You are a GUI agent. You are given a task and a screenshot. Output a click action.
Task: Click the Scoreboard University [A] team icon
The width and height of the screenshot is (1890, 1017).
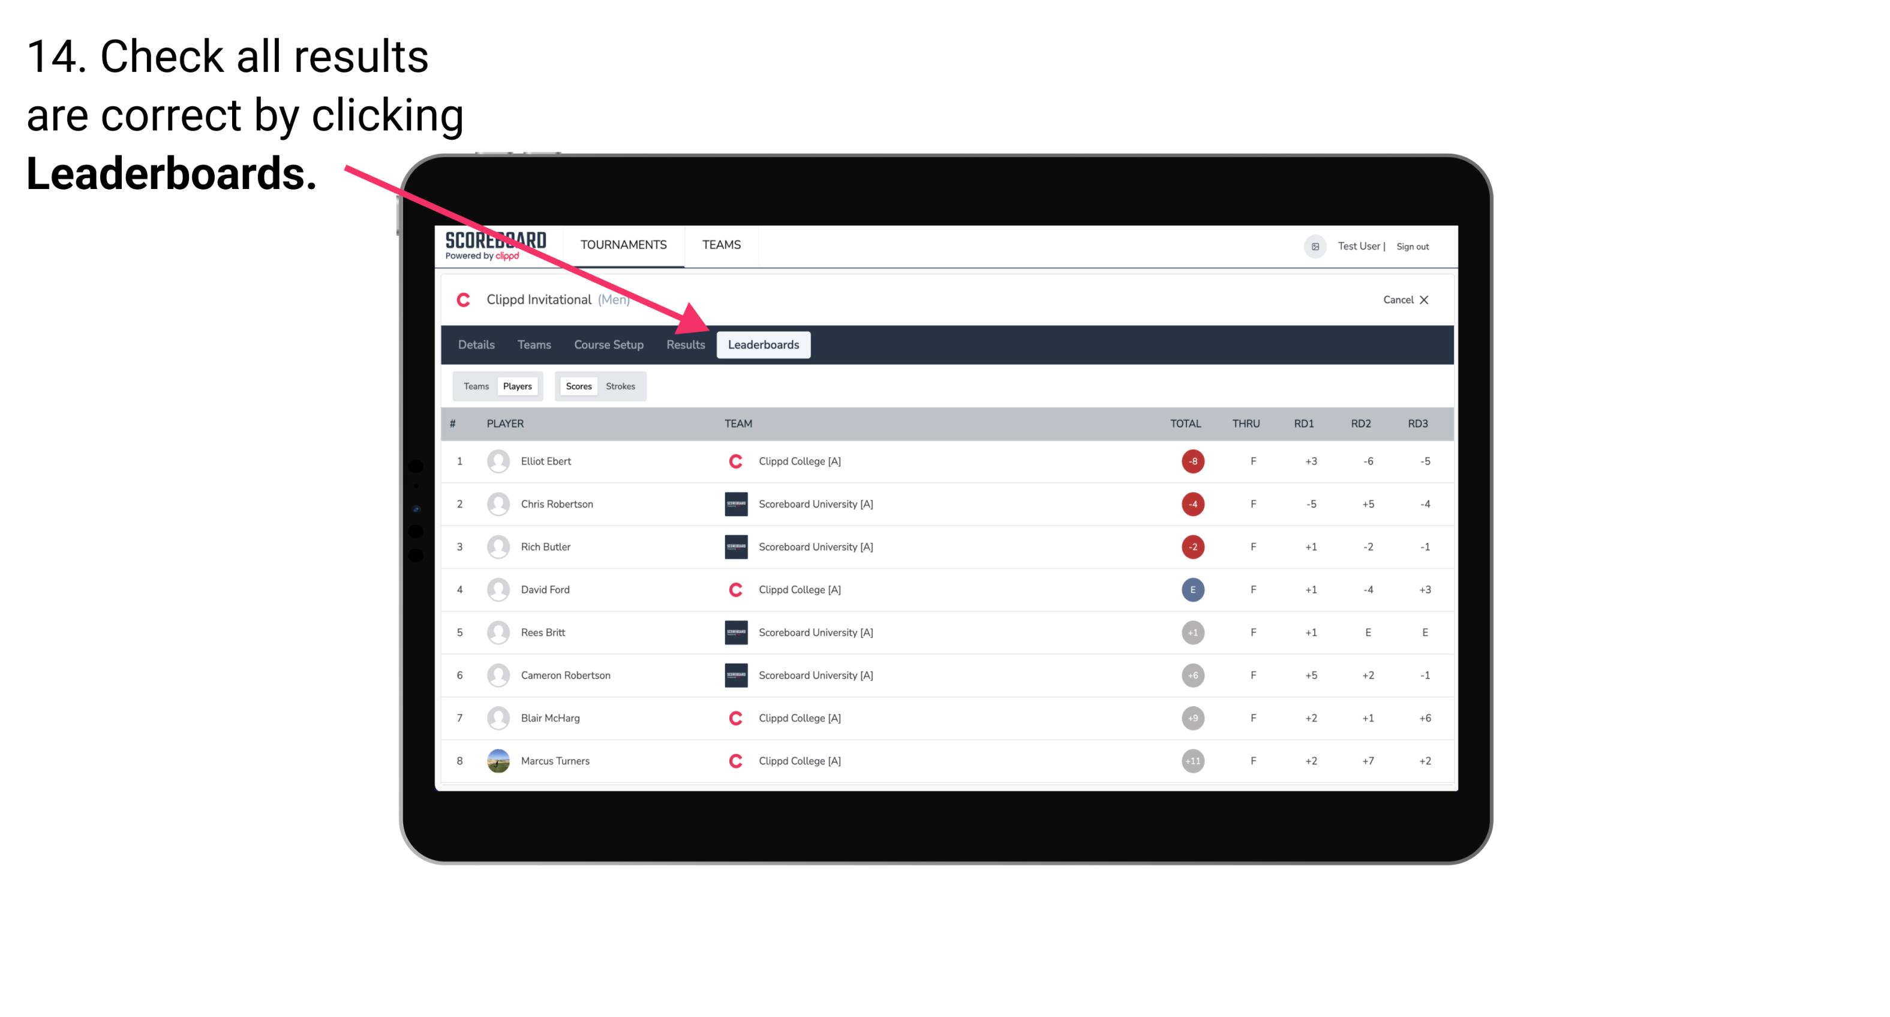click(x=734, y=503)
